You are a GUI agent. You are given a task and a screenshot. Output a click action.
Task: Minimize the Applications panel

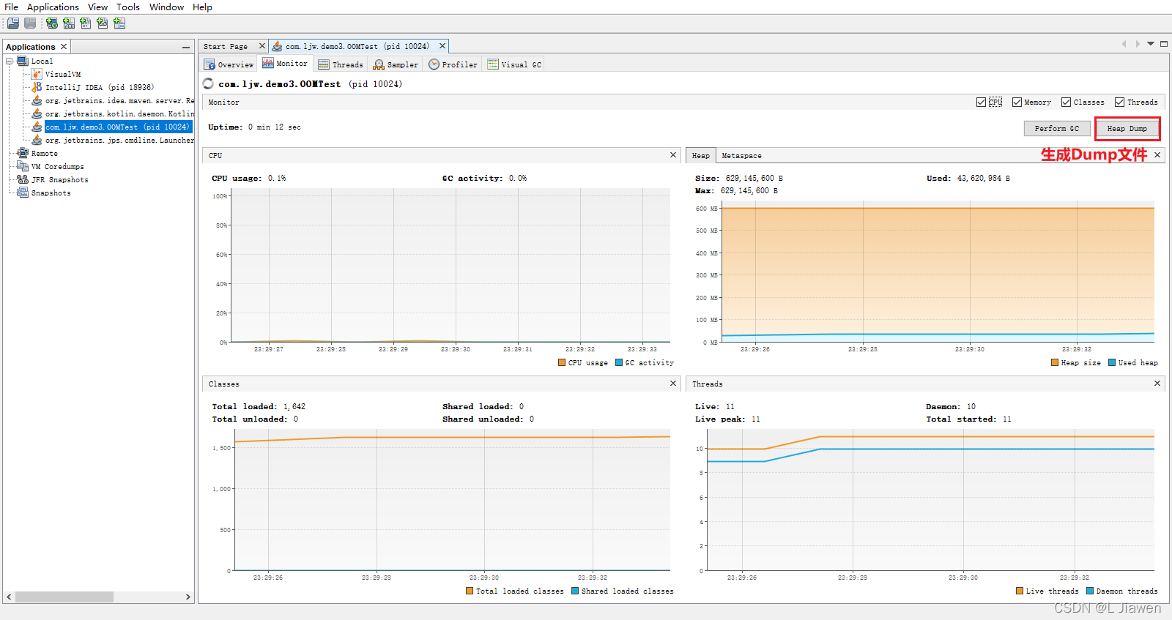(186, 47)
